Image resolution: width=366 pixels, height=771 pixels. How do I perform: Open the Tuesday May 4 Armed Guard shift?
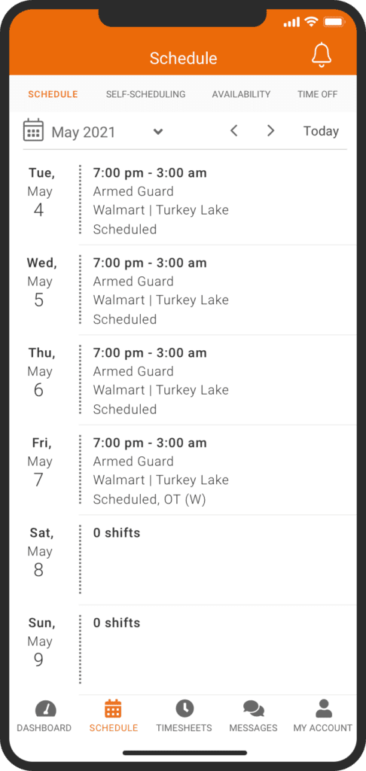pyautogui.click(x=218, y=200)
